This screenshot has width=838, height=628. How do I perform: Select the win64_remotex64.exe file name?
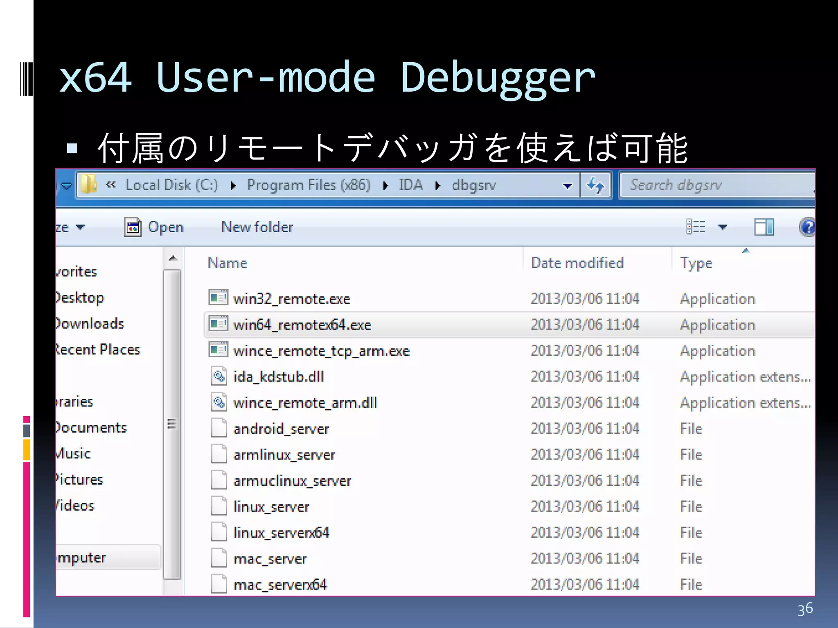[302, 325]
